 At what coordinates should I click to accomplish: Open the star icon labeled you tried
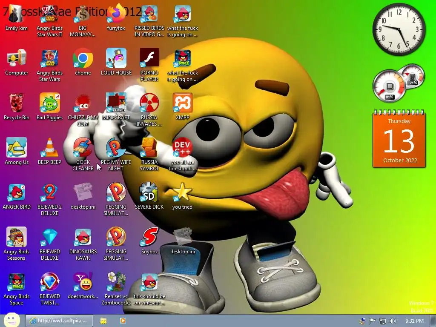[182, 197]
